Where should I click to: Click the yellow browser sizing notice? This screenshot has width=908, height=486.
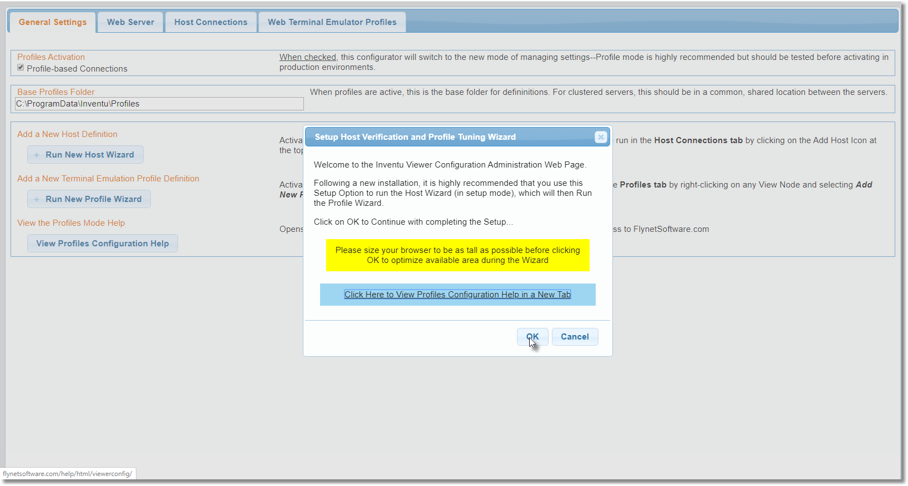(458, 255)
